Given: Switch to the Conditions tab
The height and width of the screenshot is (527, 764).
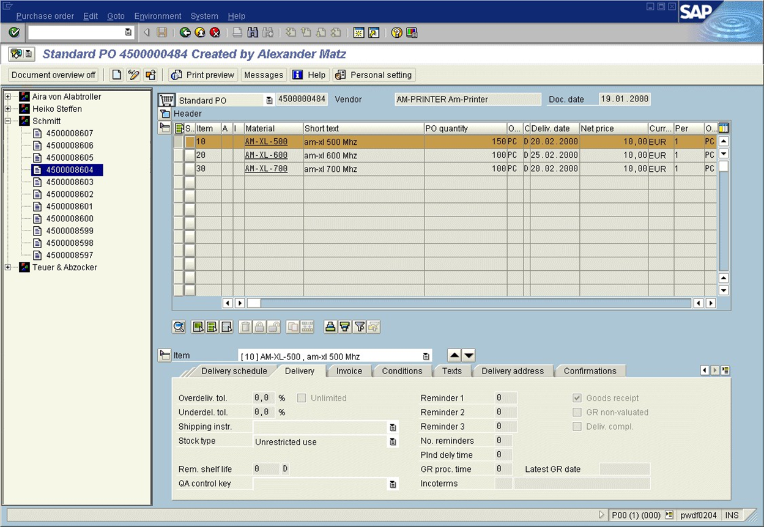Looking at the screenshot, I should 402,371.
